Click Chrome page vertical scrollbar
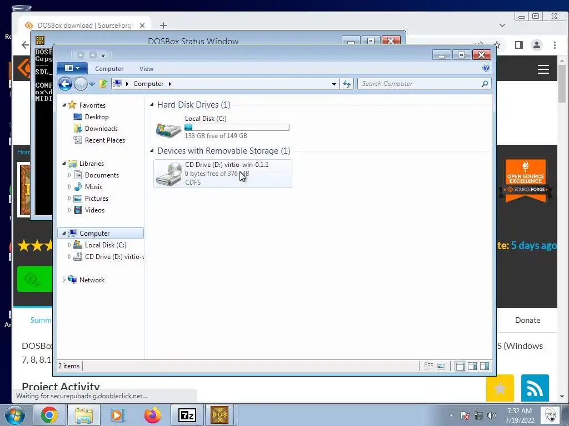Screen dimensions: 569x426 coord(562,84)
